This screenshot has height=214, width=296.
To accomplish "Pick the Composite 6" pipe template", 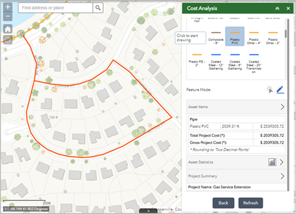I will (x=216, y=37).
